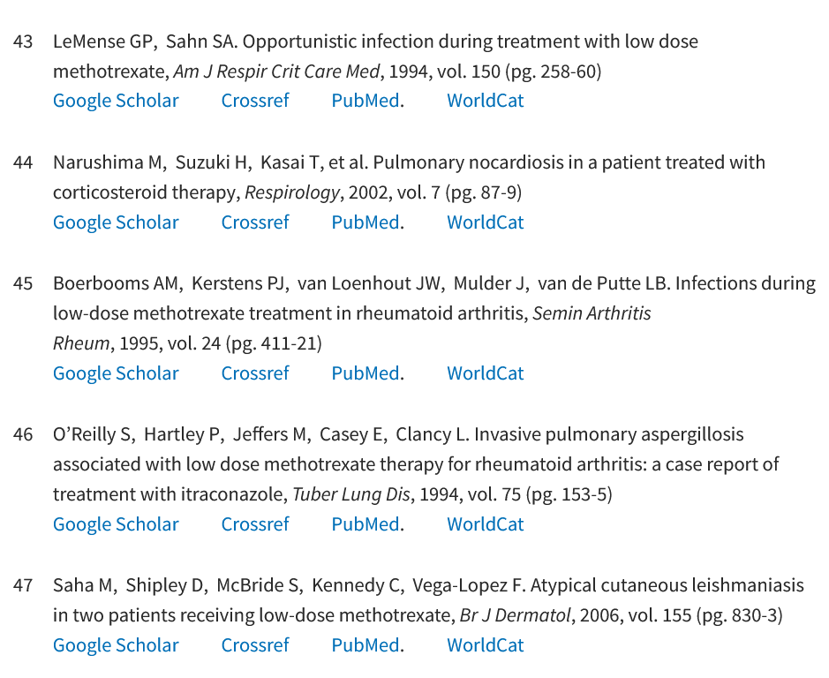Open WorldCat for Br J Dermatol reference
The height and width of the screenshot is (678, 829).
pyautogui.click(x=485, y=645)
